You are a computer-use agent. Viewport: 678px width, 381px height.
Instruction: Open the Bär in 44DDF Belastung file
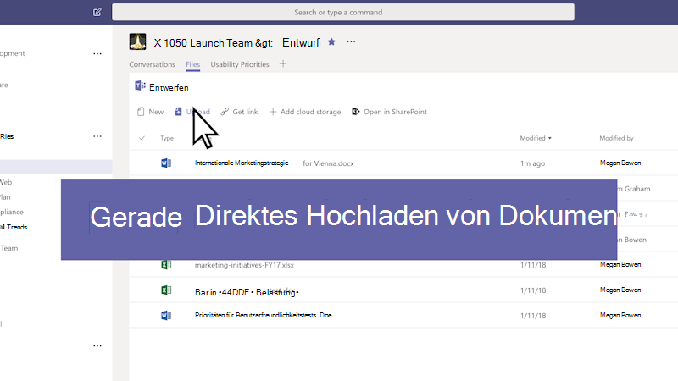[x=247, y=292]
